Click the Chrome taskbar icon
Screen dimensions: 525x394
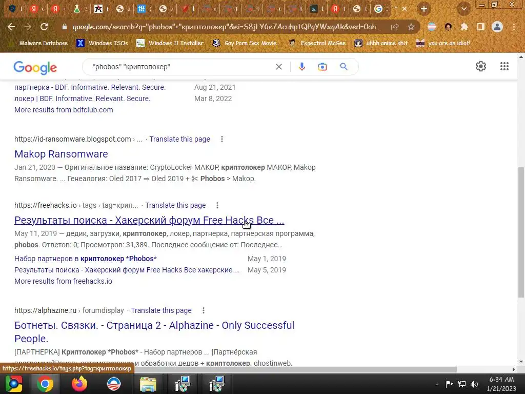pos(45,384)
